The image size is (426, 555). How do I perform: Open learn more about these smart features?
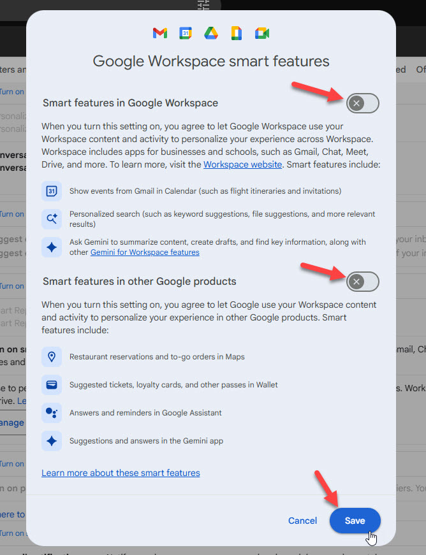click(121, 473)
